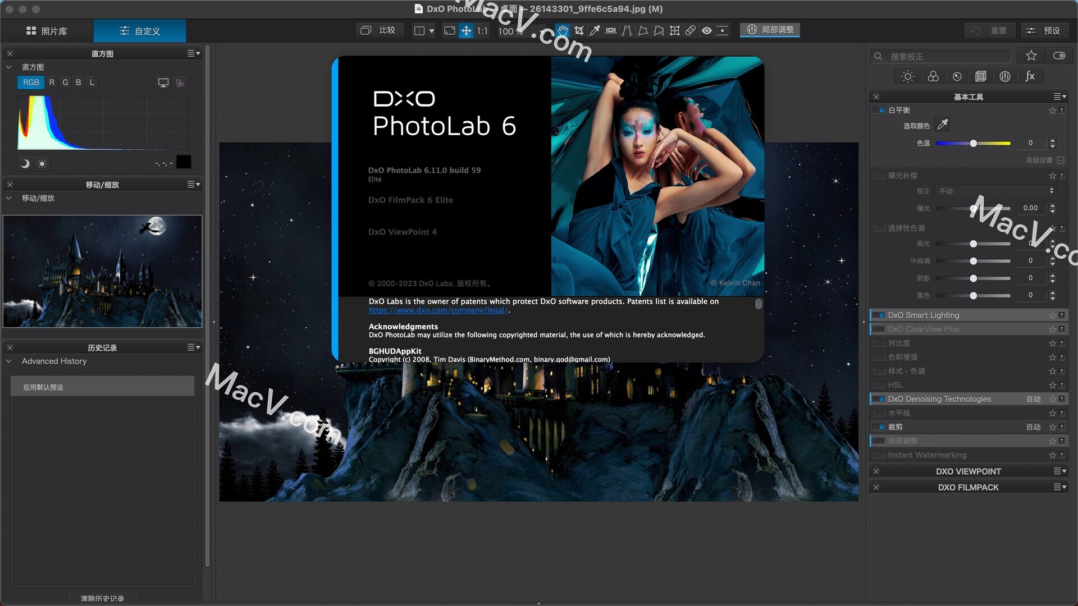The image size is (1078, 606).
Task: Toggle active corrections only switch
Action: pos(1059,56)
